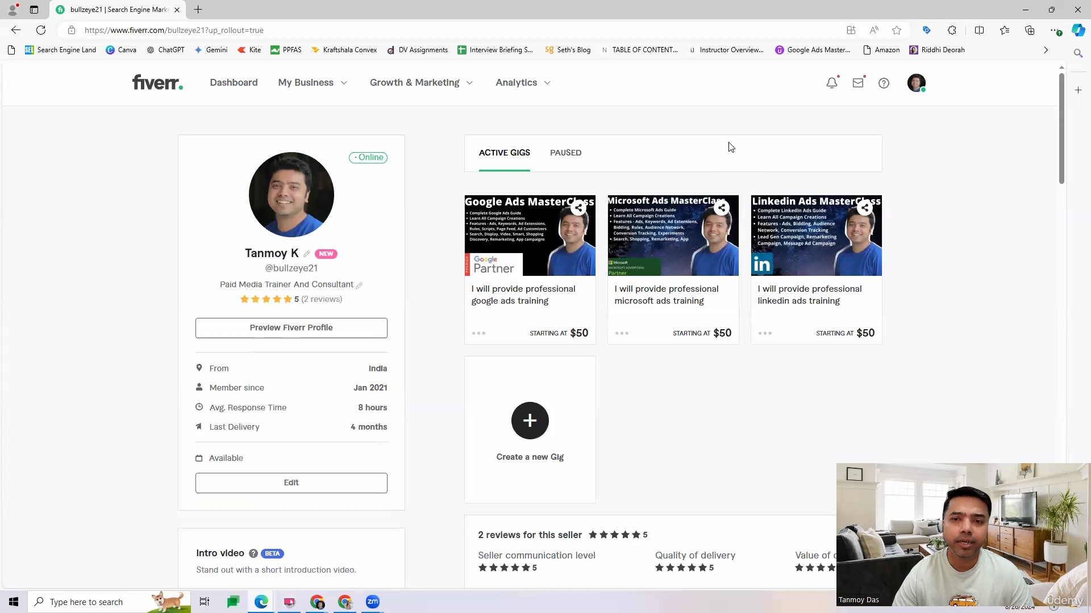Open Read aloud icon in address bar

pyautogui.click(x=874, y=30)
